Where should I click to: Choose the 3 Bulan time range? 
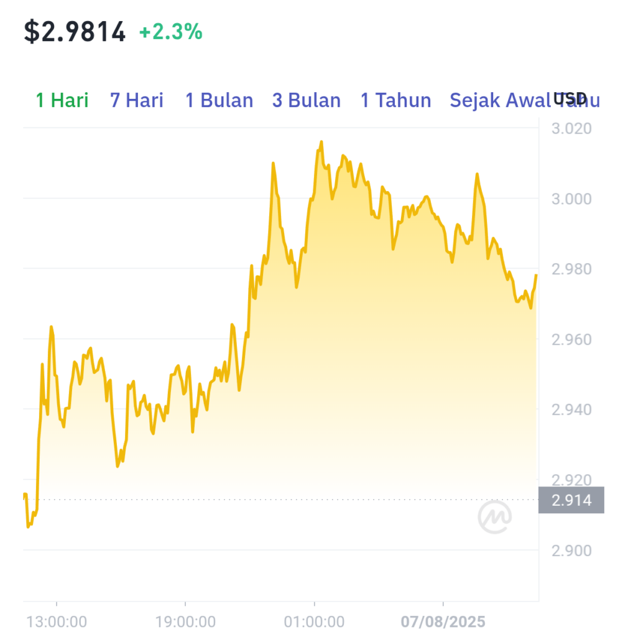click(x=307, y=100)
